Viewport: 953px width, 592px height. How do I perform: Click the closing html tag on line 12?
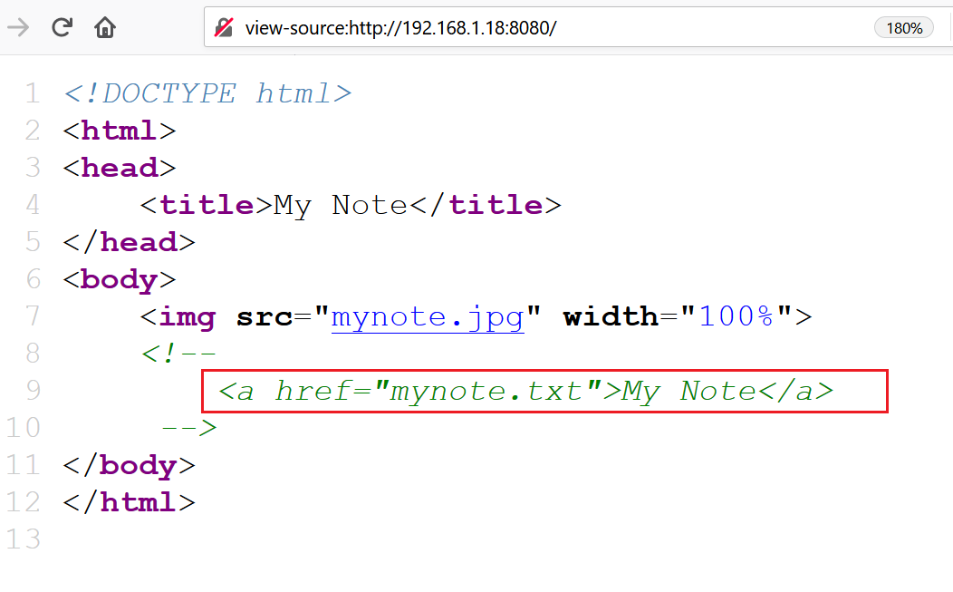coord(129,502)
